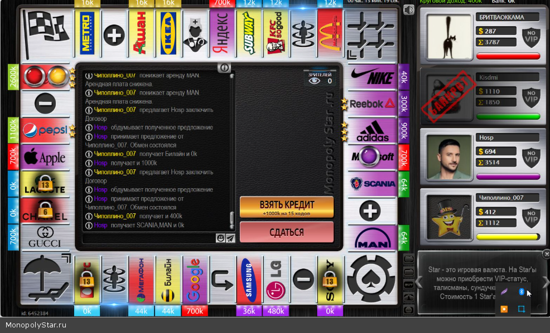This screenshot has width=550, height=333.
Task: Click the beach umbrella vacation corner
Action: 46,279
